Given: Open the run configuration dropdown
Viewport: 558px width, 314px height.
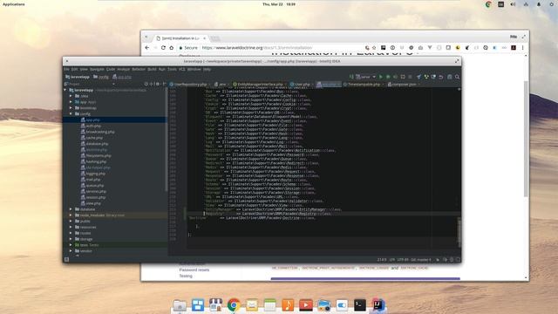Looking at the screenshot, I should pos(366,77).
